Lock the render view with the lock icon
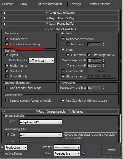 tap(84, 153)
